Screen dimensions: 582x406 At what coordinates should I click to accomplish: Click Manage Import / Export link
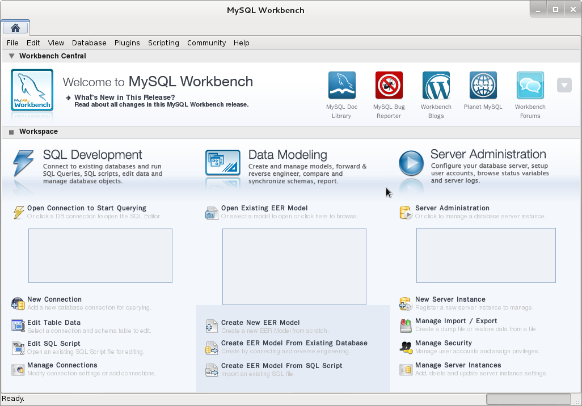(x=456, y=321)
